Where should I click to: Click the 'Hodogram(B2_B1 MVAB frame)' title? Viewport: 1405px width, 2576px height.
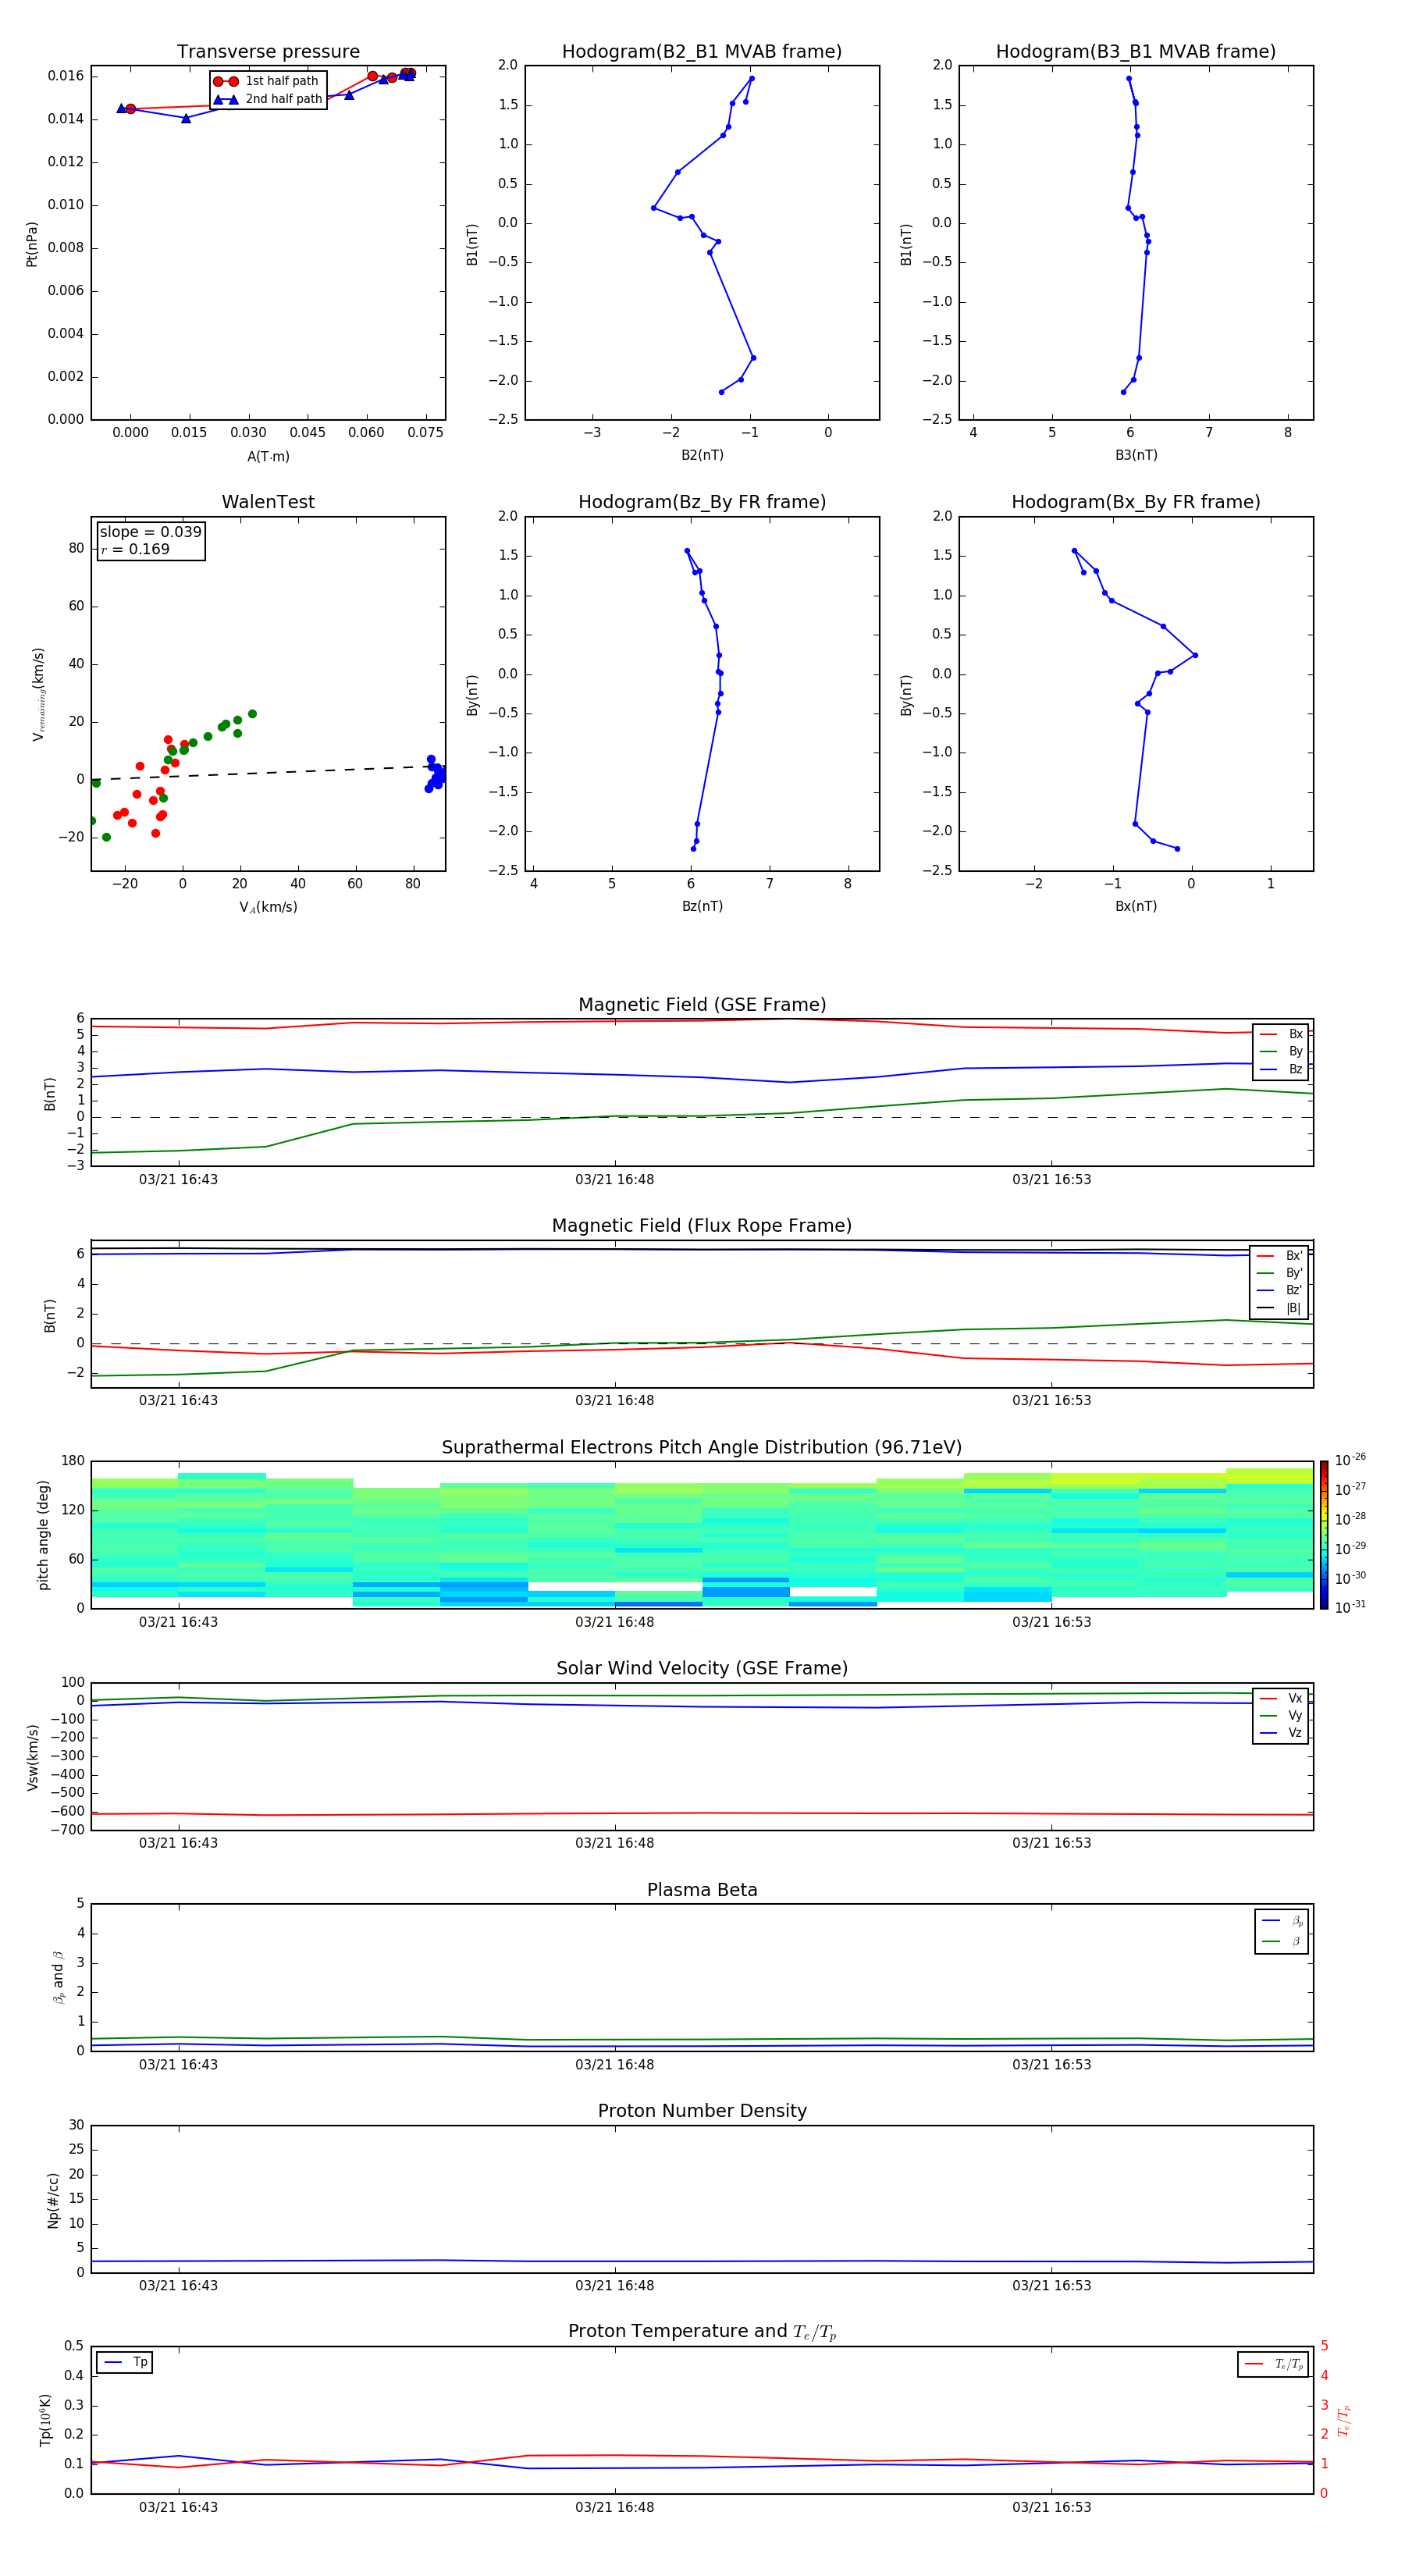[702, 52]
